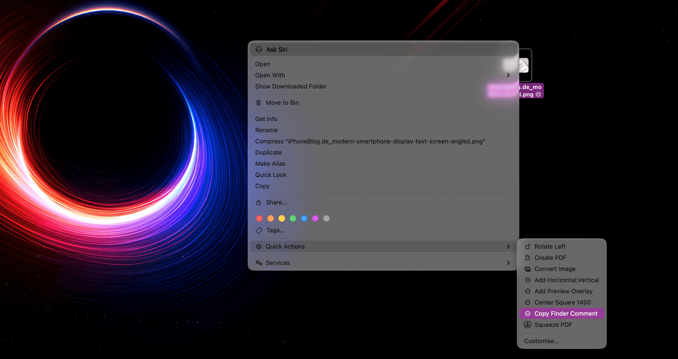Choose Copy from the context menu
The height and width of the screenshot is (359, 678).
(383, 186)
